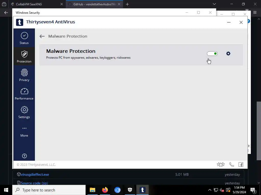The image size is (261, 195).
Task: Click the 5.01 MB file size text
Action: [182, 174]
